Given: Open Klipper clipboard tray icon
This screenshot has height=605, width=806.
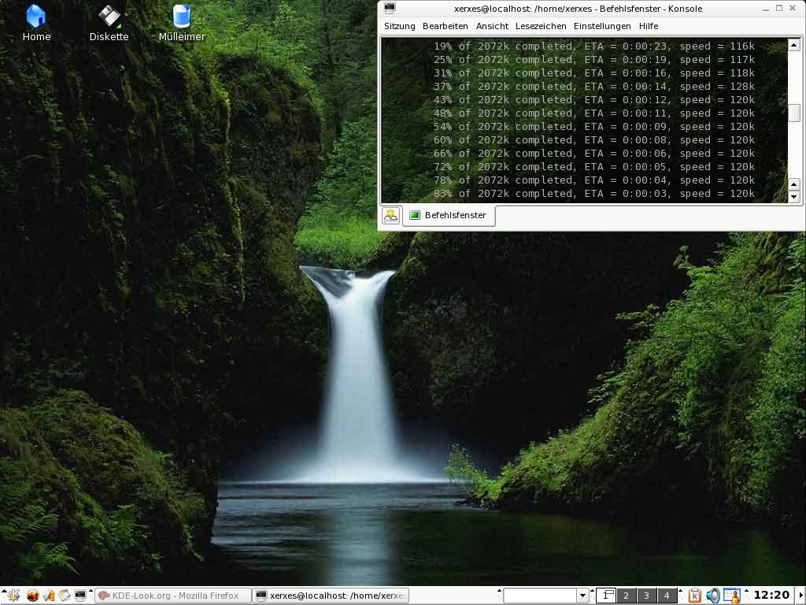Looking at the screenshot, I should [x=694, y=596].
